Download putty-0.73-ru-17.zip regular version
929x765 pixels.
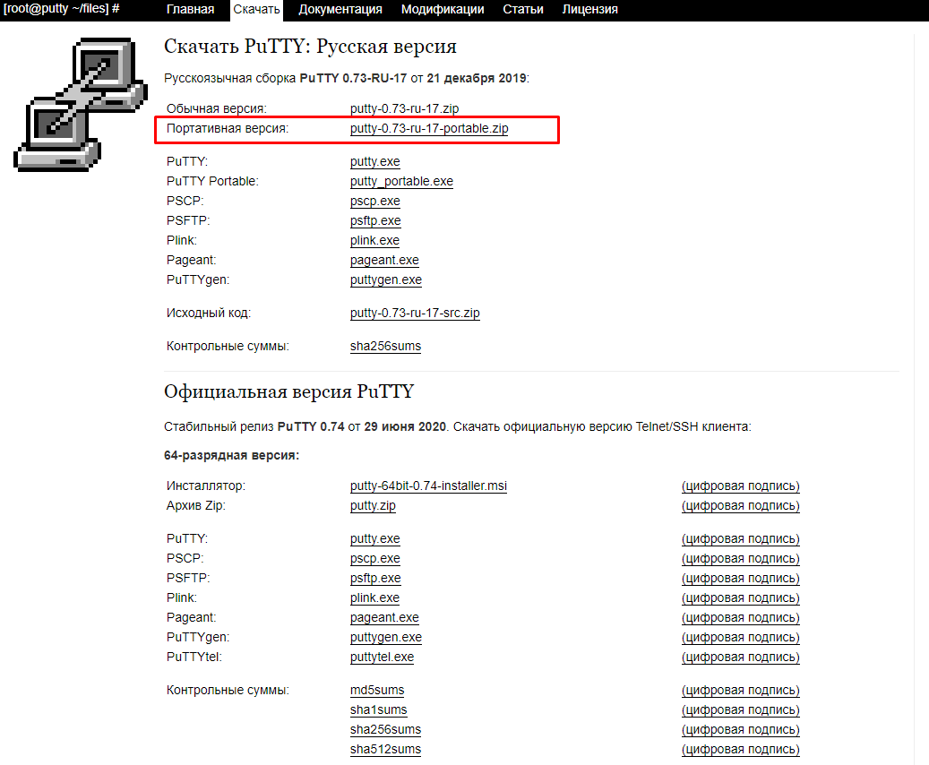click(x=404, y=108)
